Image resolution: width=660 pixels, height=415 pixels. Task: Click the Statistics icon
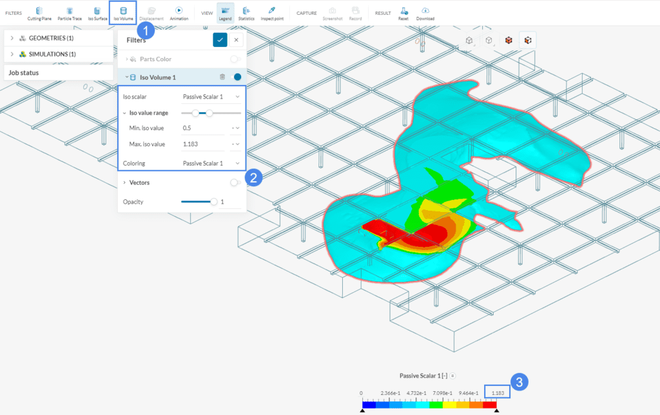pyautogui.click(x=246, y=11)
